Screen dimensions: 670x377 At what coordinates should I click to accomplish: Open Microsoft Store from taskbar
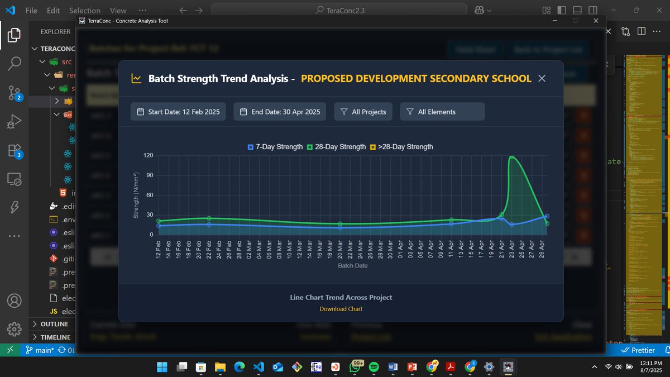pyautogui.click(x=200, y=367)
